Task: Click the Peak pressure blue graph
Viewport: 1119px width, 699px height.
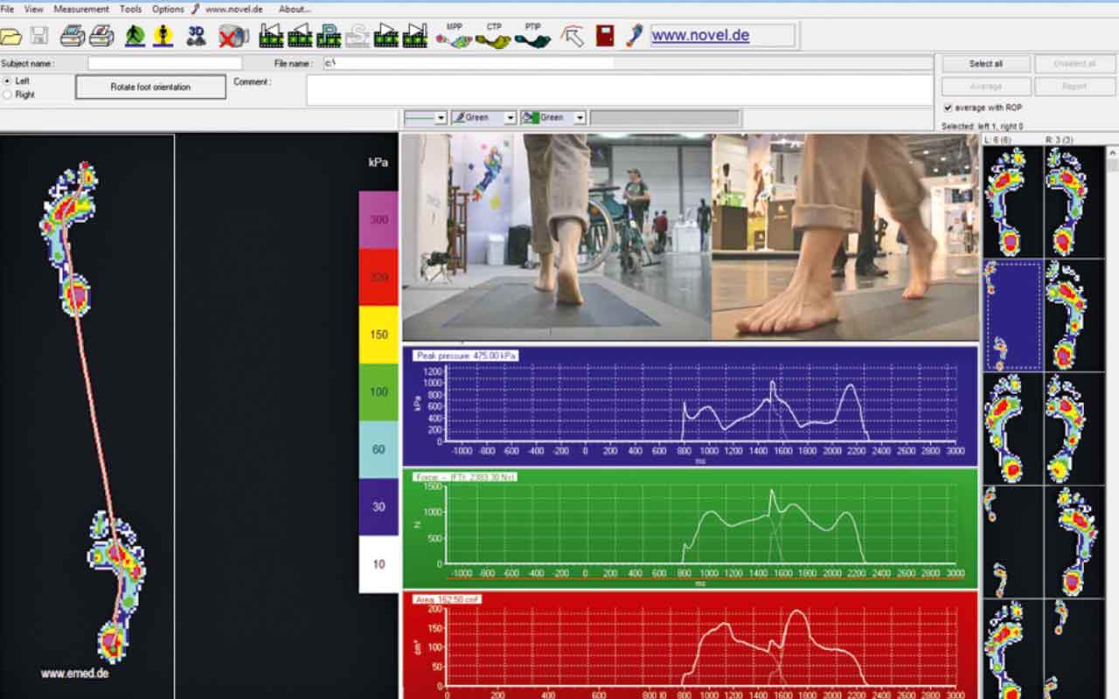Action: point(690,406)
